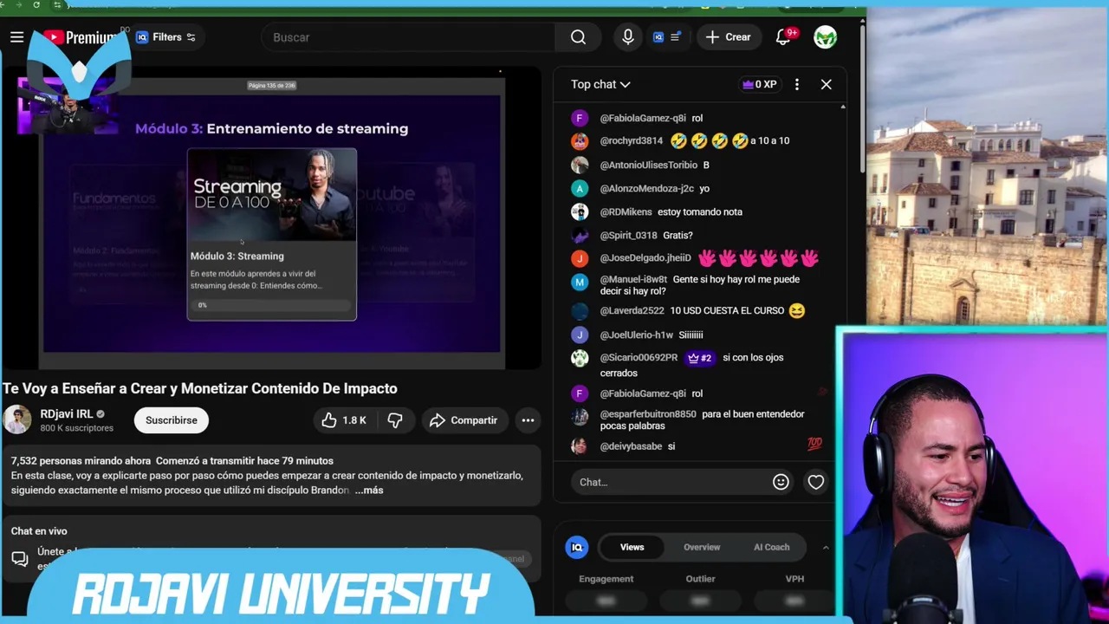
Task: Click @esparferbuitron8850 username in chat
Action: click(x=647, y=414)
